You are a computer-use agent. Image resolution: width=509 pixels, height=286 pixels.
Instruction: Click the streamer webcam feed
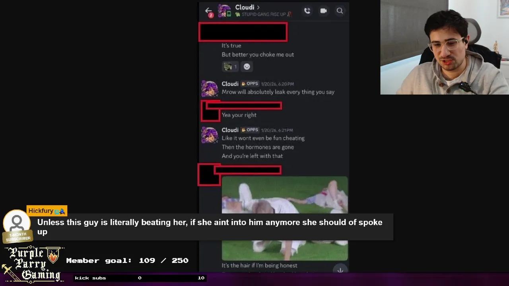(445, 47)
